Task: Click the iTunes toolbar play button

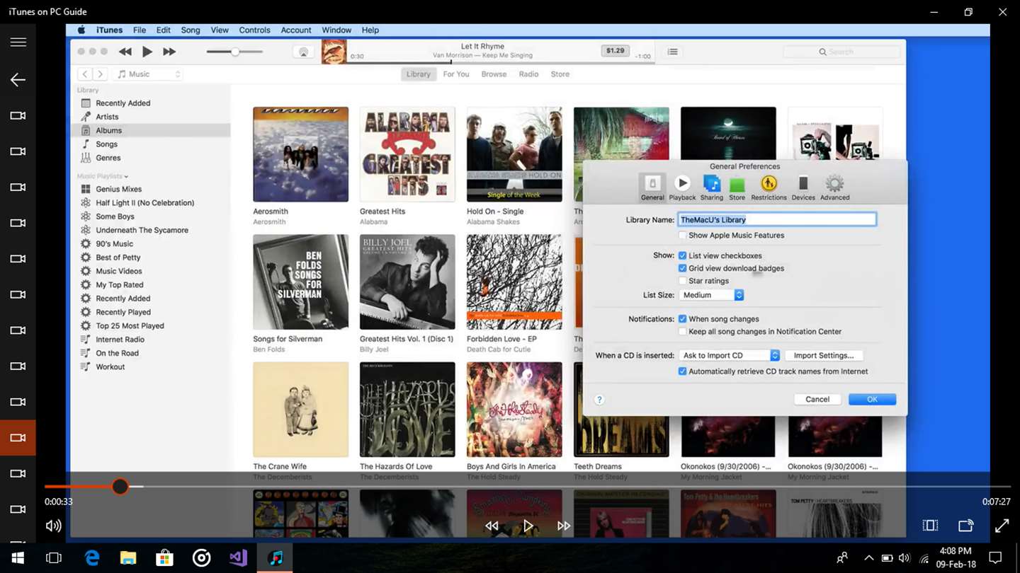Action: click(147, 52)
